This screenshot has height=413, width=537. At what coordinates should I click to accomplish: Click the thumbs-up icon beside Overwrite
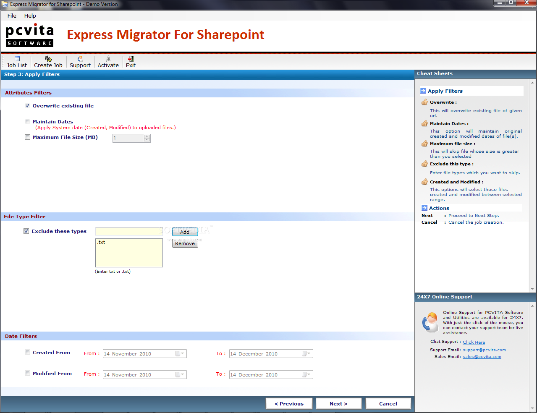[424, 102]
